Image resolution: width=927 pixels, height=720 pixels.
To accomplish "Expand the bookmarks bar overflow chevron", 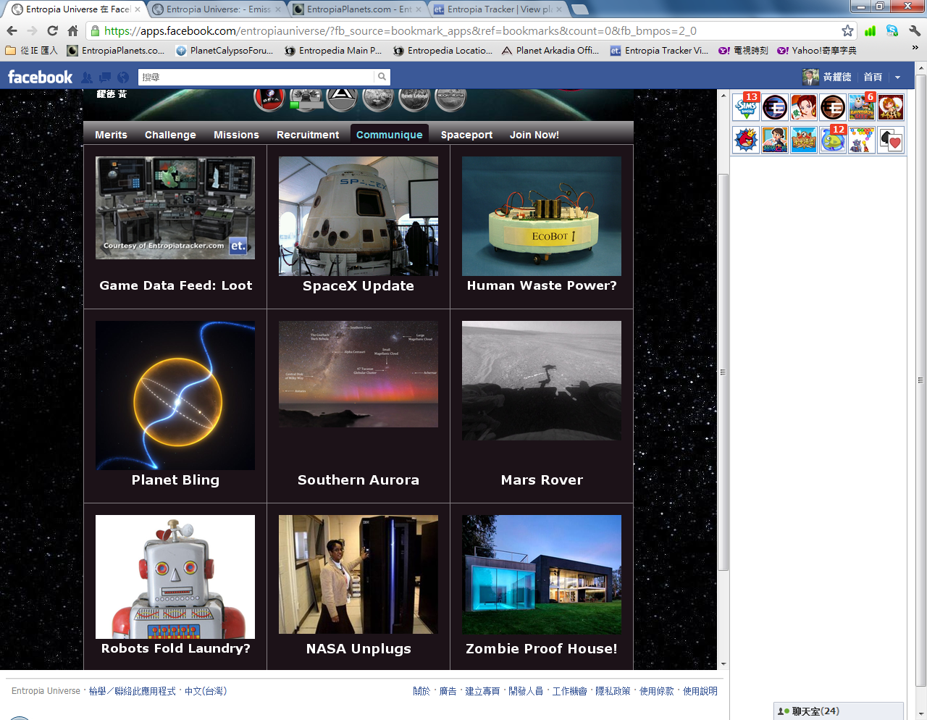I will click(x=915, y=48).
